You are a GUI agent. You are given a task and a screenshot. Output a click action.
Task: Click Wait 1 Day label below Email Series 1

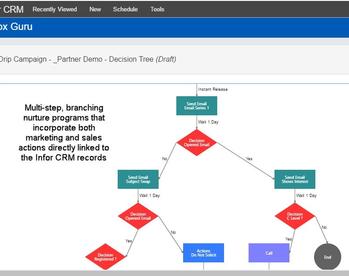tap(208, 122)
